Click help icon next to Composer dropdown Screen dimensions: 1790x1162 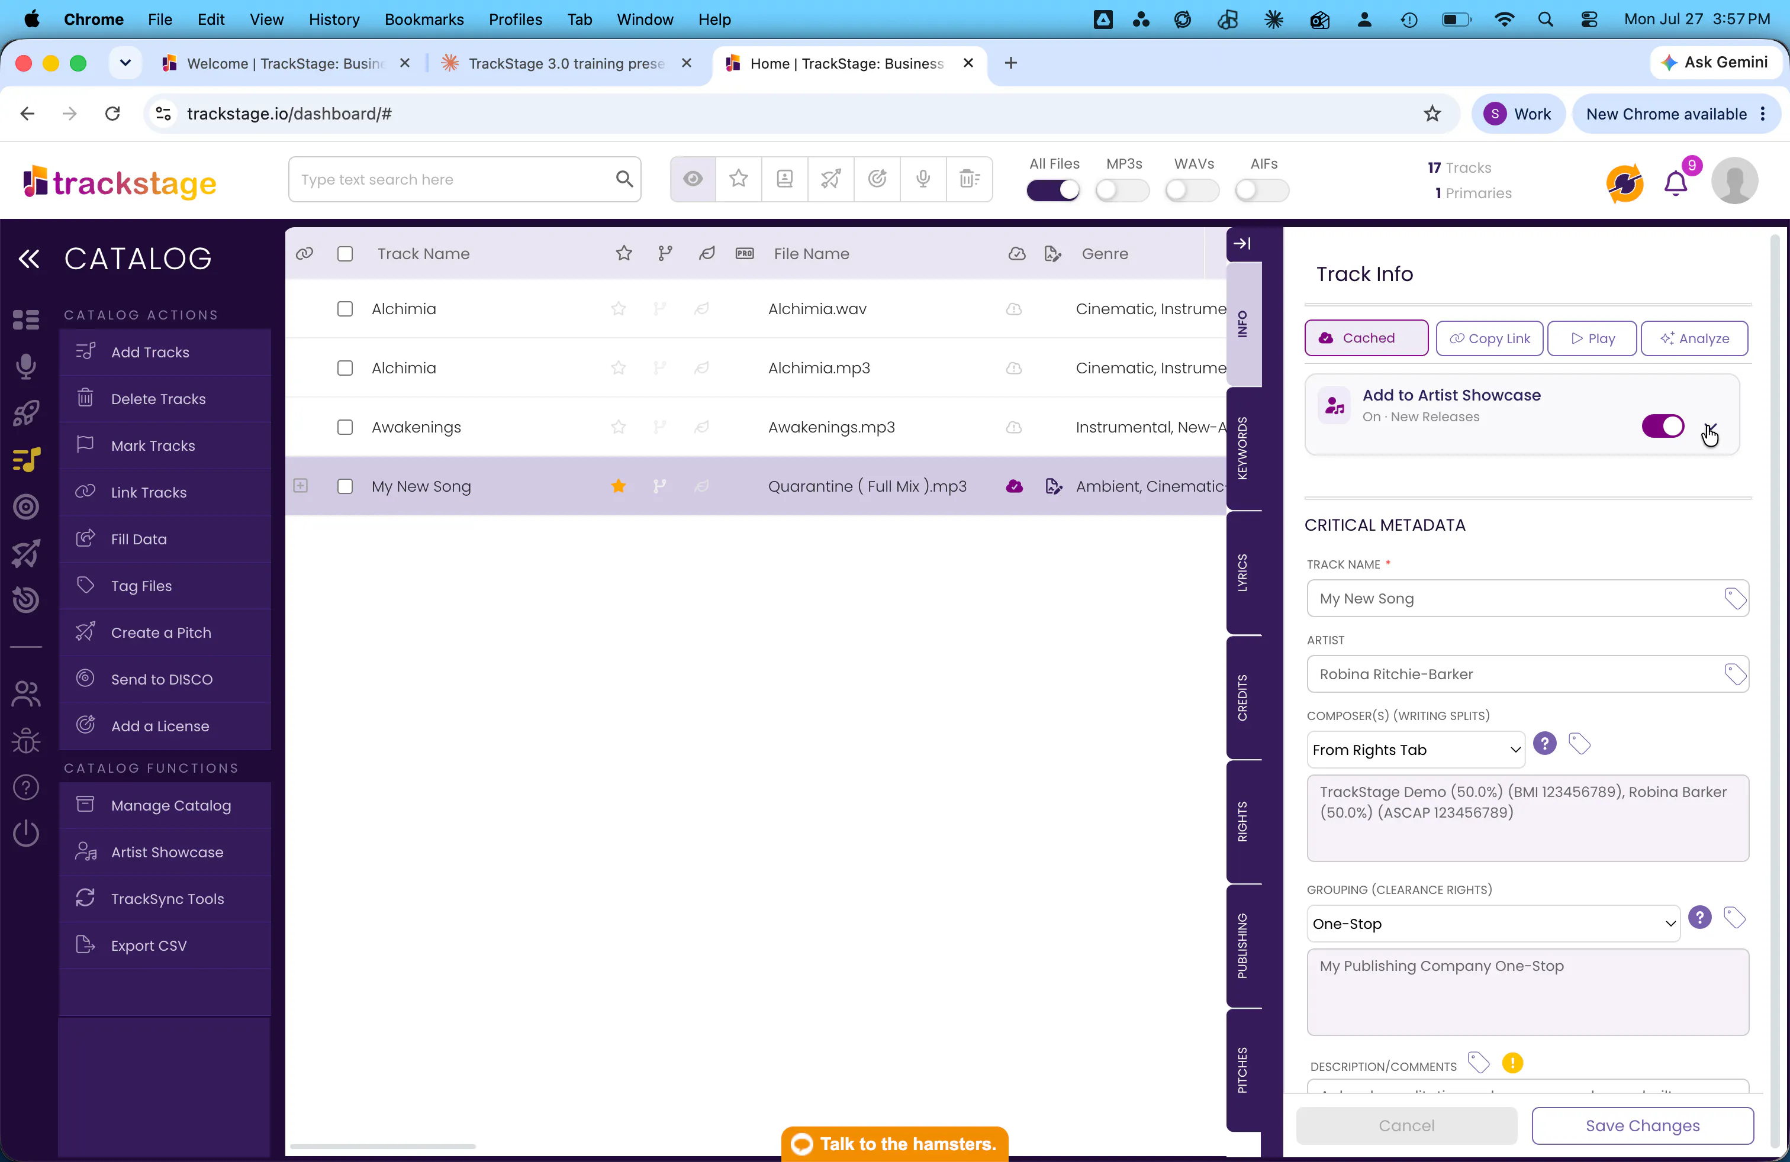[1544, 743]
